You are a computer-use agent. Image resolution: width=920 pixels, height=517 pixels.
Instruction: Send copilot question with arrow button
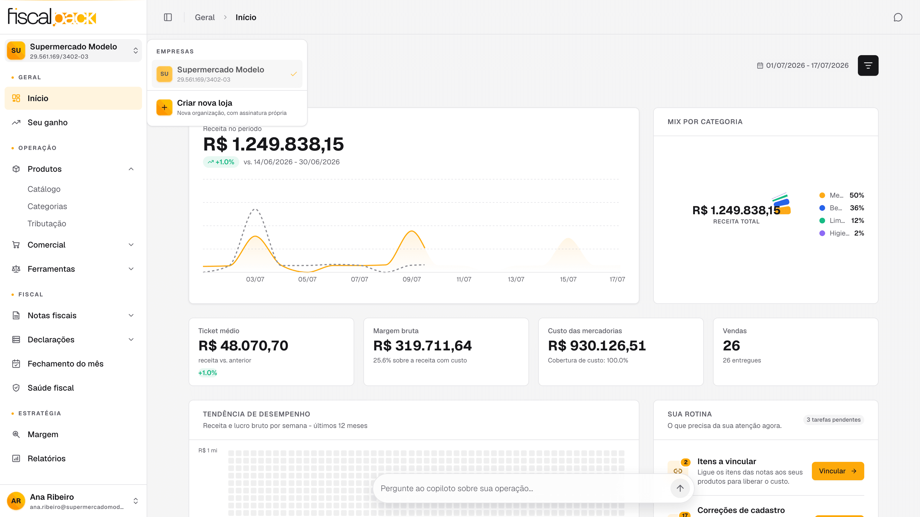[x=680, y=488]
